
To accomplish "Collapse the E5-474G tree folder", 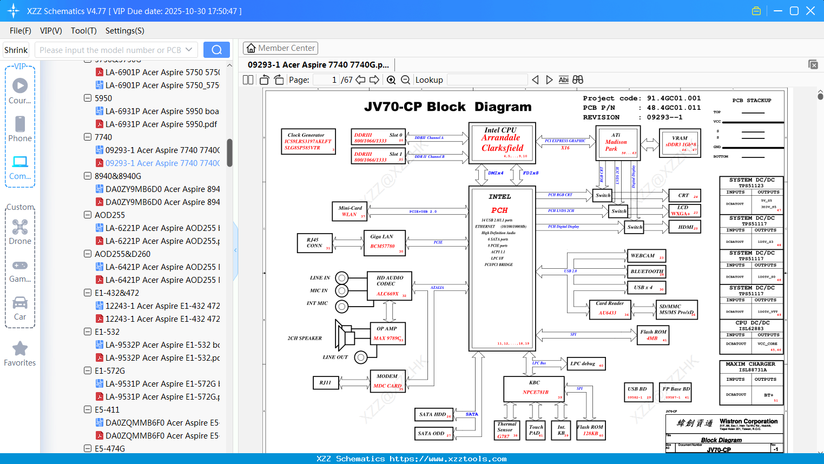I will pyautogui.click(x=88, y=449).
